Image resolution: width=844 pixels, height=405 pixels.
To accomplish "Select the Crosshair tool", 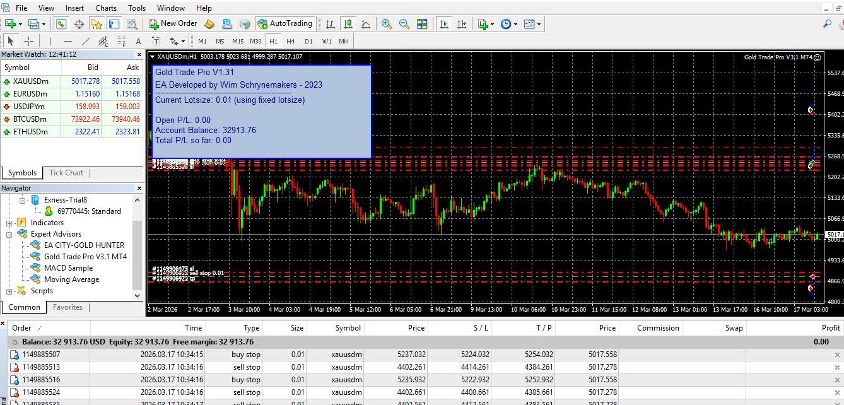I will point(28,41).
